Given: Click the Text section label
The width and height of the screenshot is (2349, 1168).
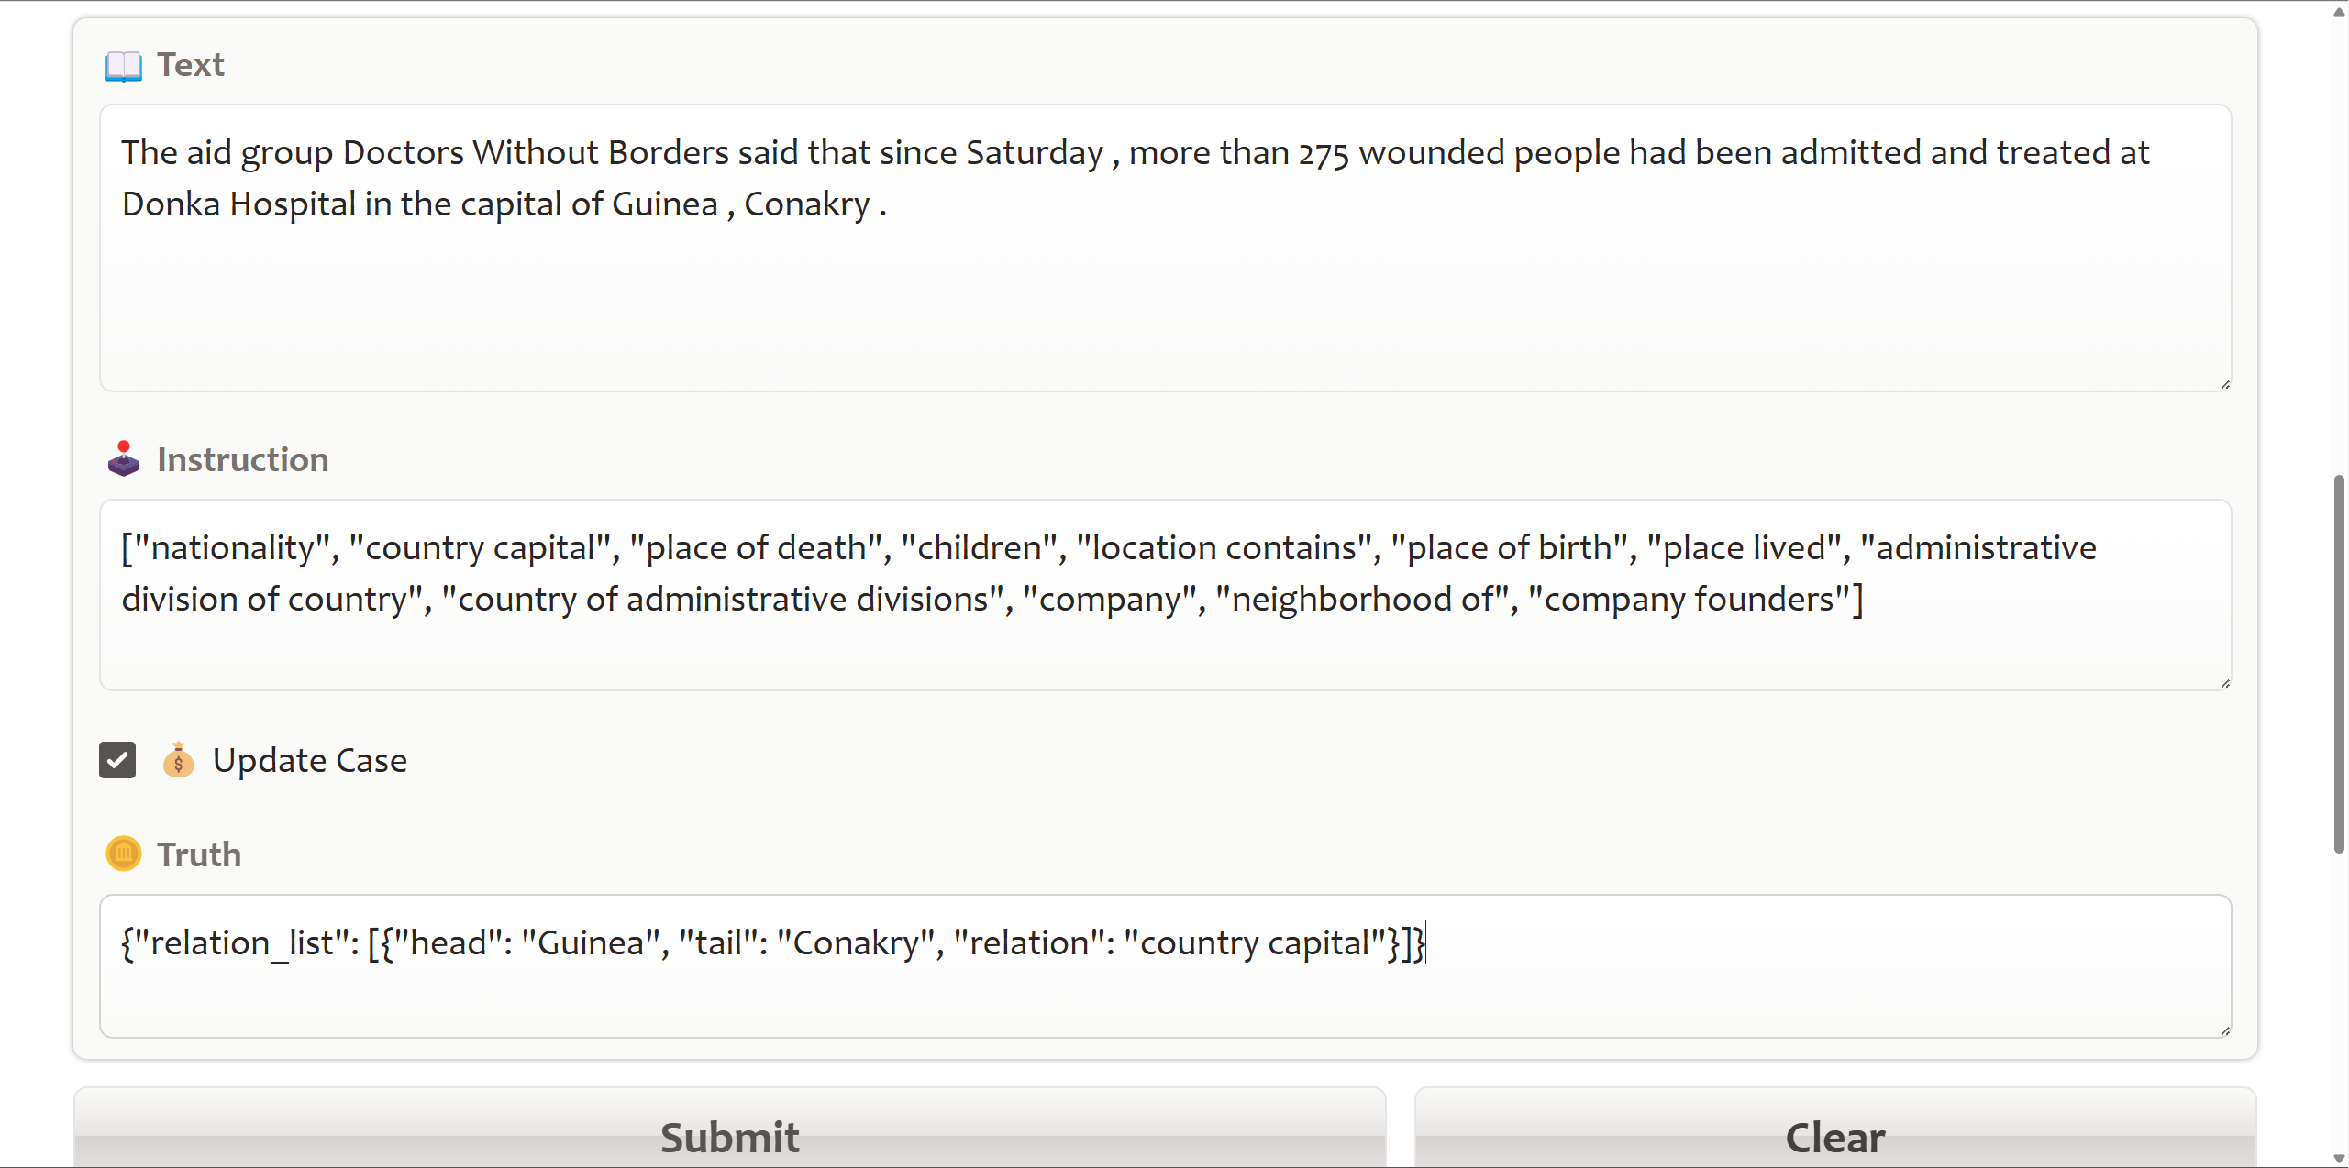Looking at the screenshot, I should click(x=191, y=65).
